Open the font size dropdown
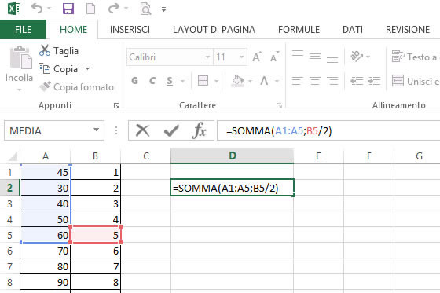Image resolution: width=440 pixels, height=293 pixels. pyautogui.click(x=241, y=57)
